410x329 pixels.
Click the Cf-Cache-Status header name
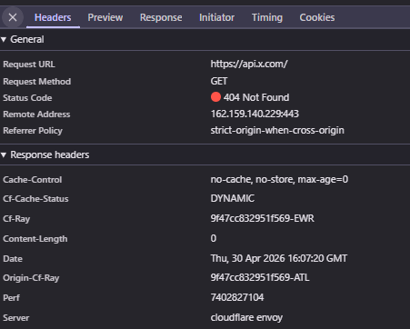coord(35,199)
